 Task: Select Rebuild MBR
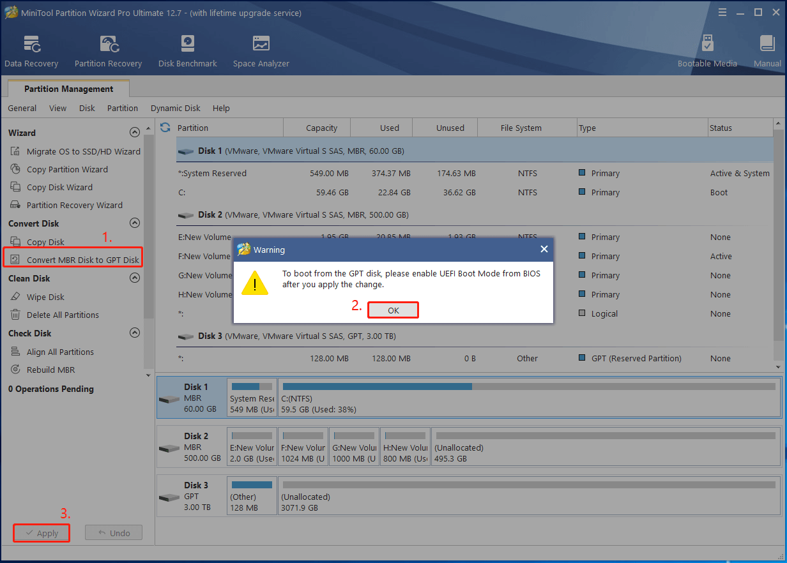pyautogui.click(x=43, y=370)
